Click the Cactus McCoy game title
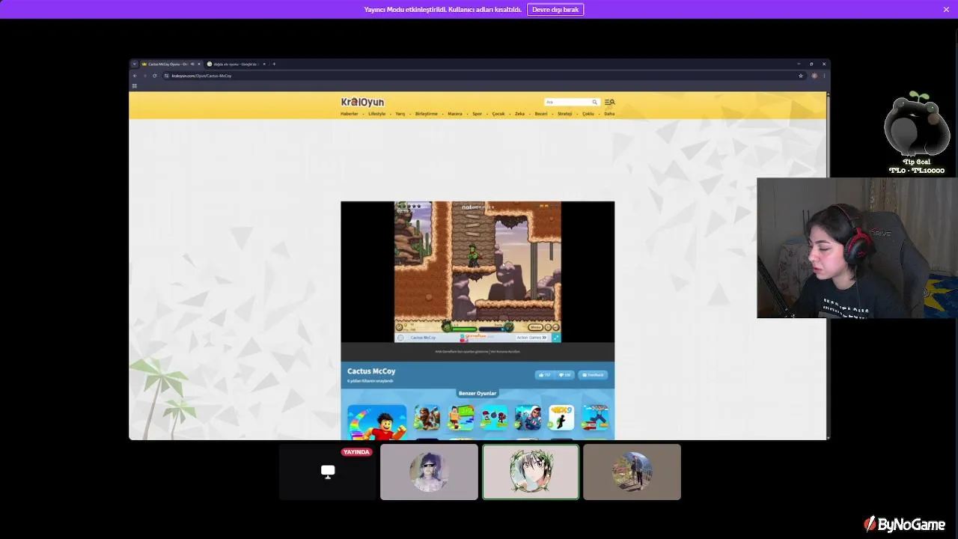This screenshot has width=958, height=539. tap(371, 371)
